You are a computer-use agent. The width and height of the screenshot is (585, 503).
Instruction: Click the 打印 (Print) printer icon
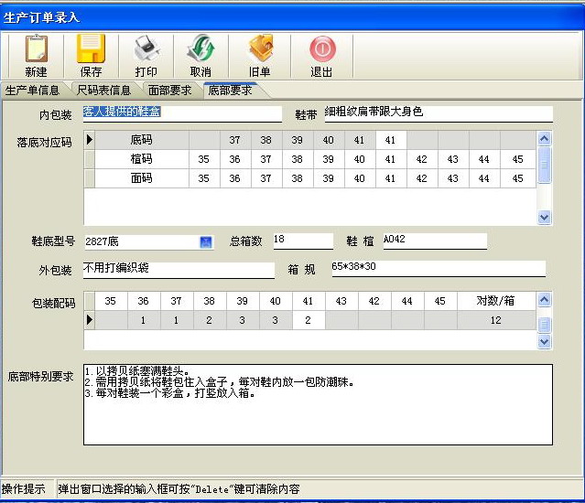[146, 48]
